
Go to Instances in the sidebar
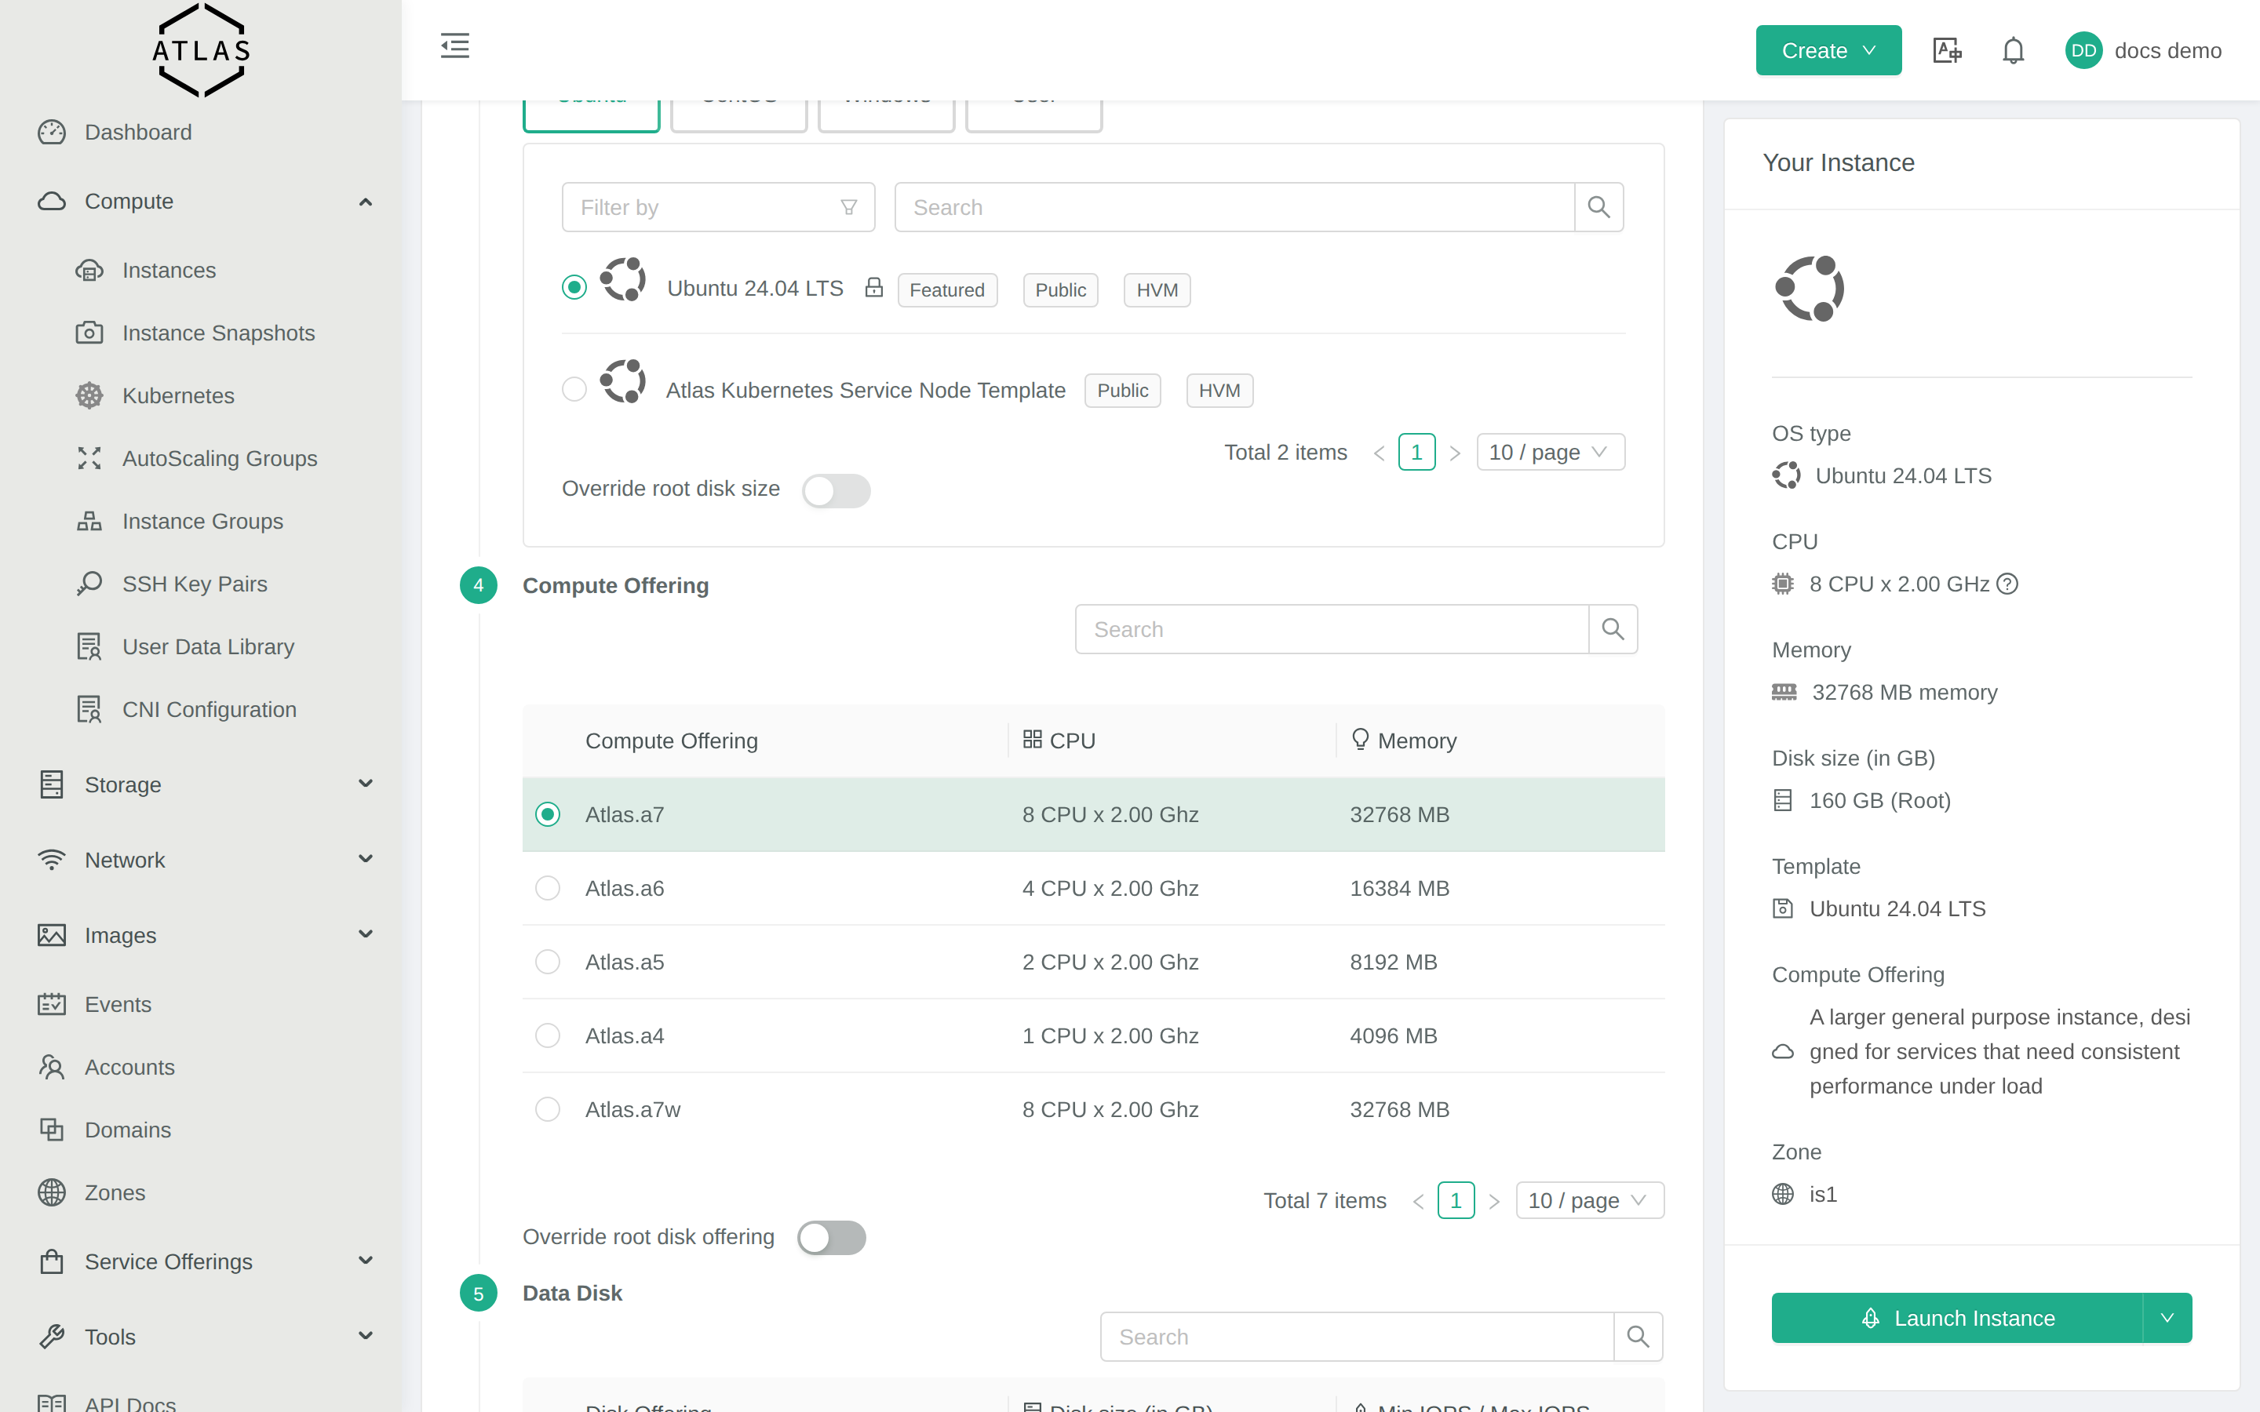pos(169,271)
